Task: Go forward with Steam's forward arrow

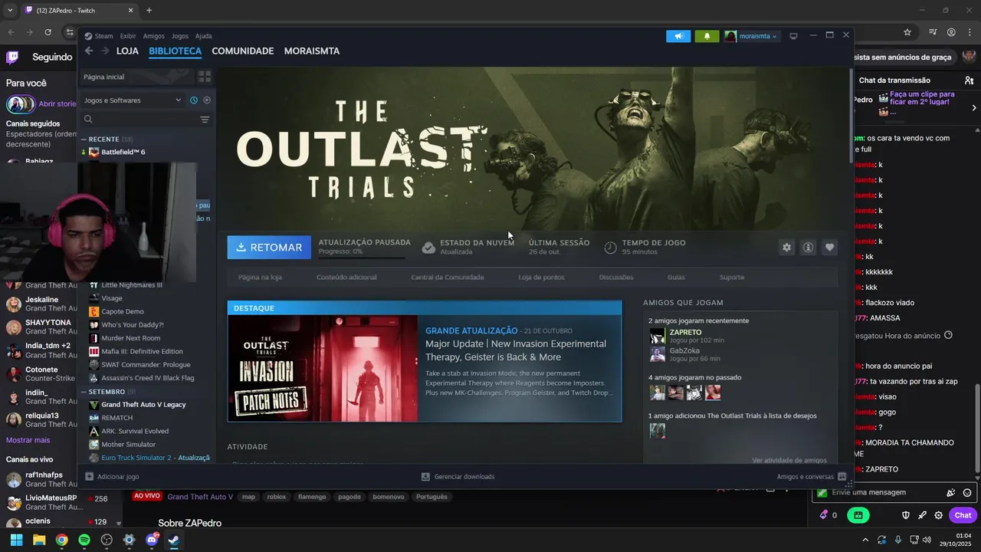Action: (104, 51)
